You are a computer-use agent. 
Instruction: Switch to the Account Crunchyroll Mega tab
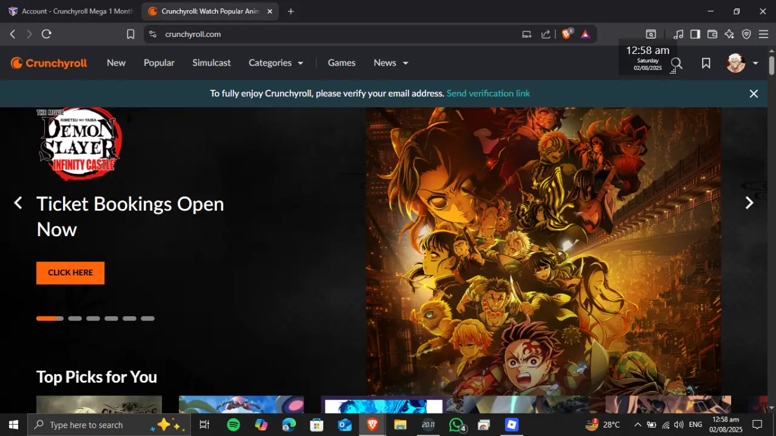(x=71, y=12)
